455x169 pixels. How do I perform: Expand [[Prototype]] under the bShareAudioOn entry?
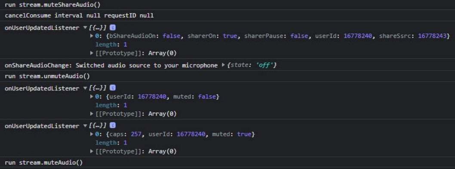click(92, 53)
